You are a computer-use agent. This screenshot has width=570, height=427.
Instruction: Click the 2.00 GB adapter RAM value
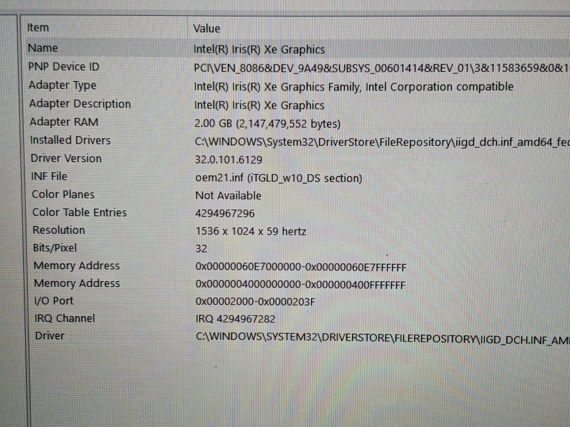pyautogui.click(x=268, y=124)
